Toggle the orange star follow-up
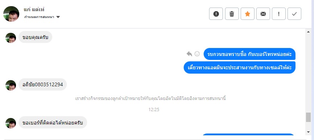The width and height of the screenshot is (314, 140). [x=247, y=14]
